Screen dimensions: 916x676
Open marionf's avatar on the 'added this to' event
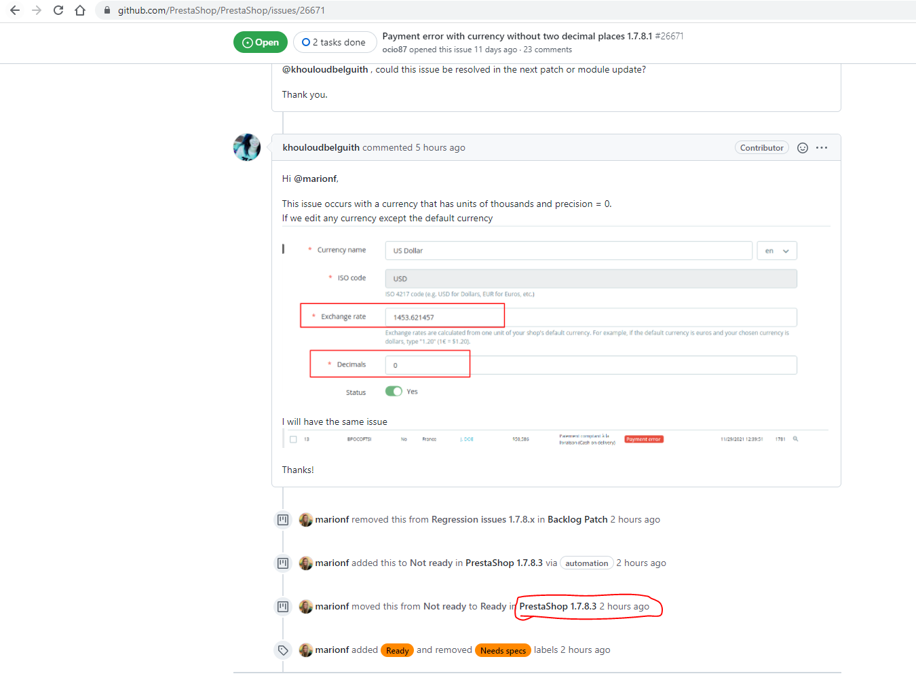click(306, 563)
